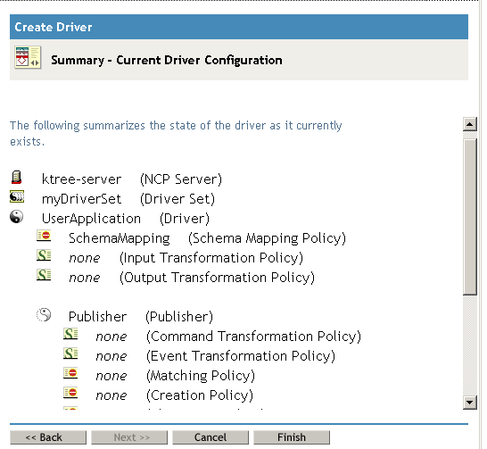Viewport: 487px width, 449px height.
Task: Click the Create Driver title bar text
Action: 54,27
